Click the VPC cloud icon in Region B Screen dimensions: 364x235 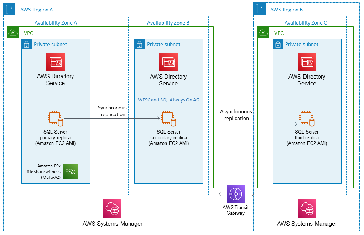click(264, 33)
